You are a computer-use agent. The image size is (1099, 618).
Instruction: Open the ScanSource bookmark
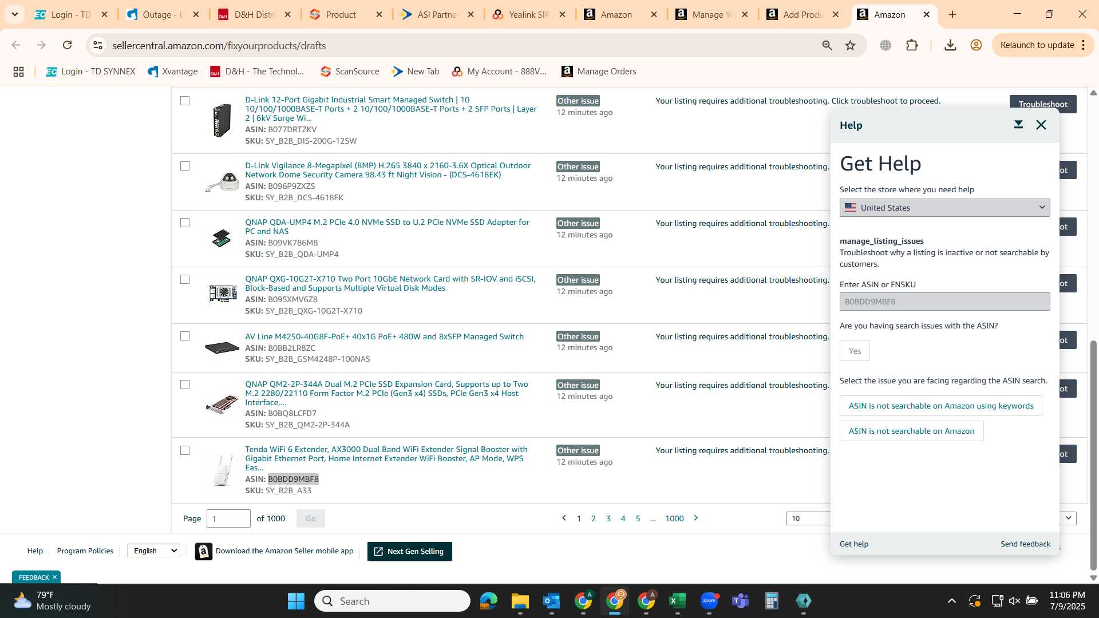350,72
